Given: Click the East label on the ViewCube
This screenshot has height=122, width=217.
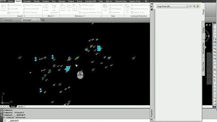Looking at the screenshot, I should coord(209,36).
